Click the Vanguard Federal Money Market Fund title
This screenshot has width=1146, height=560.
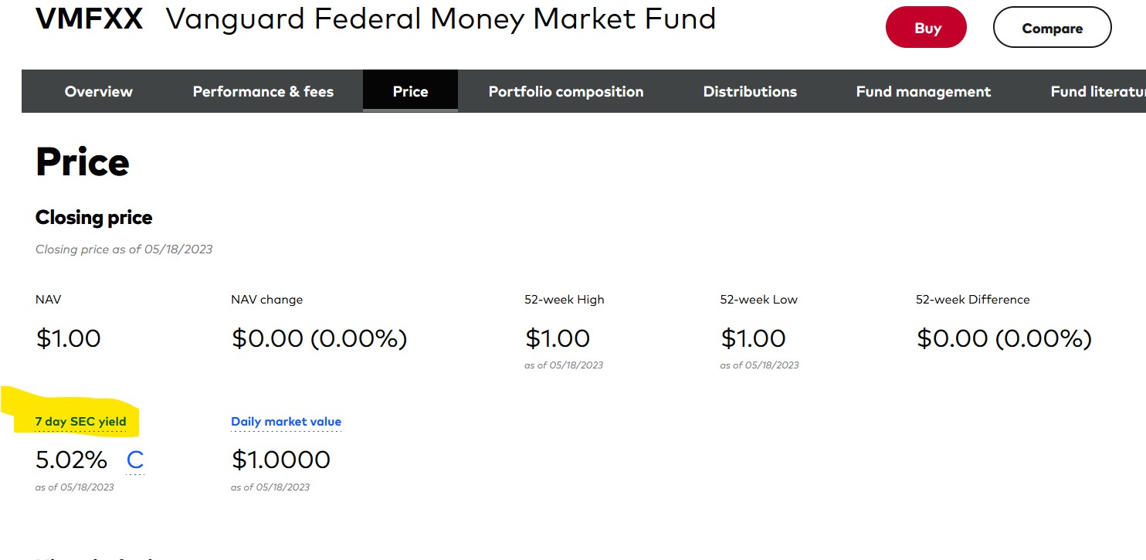click(x=440, y=19)
